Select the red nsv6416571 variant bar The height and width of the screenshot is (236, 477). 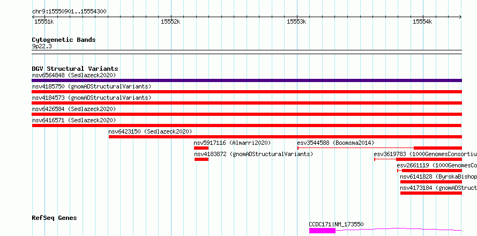tap(247, 126)
